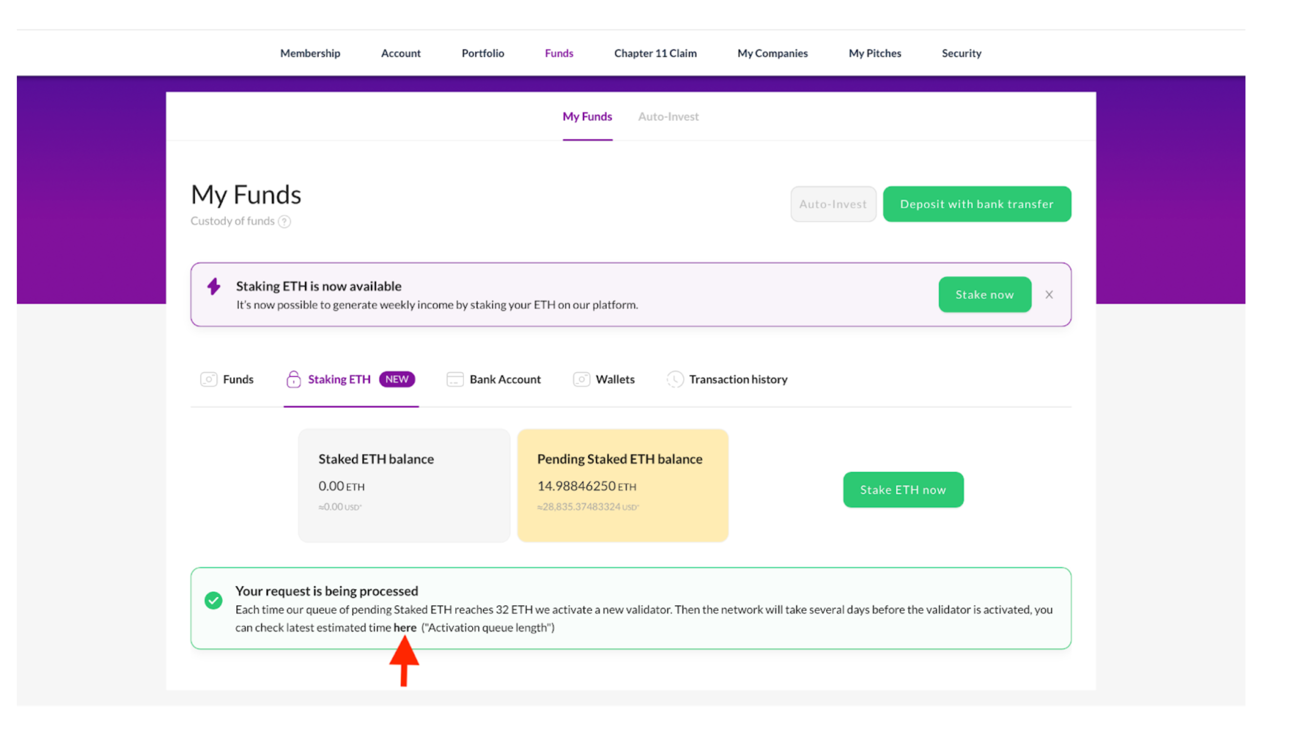Switch to the My Funds sub-tab
Viewport: 1297px width, 738px height.
coord(587,117)
